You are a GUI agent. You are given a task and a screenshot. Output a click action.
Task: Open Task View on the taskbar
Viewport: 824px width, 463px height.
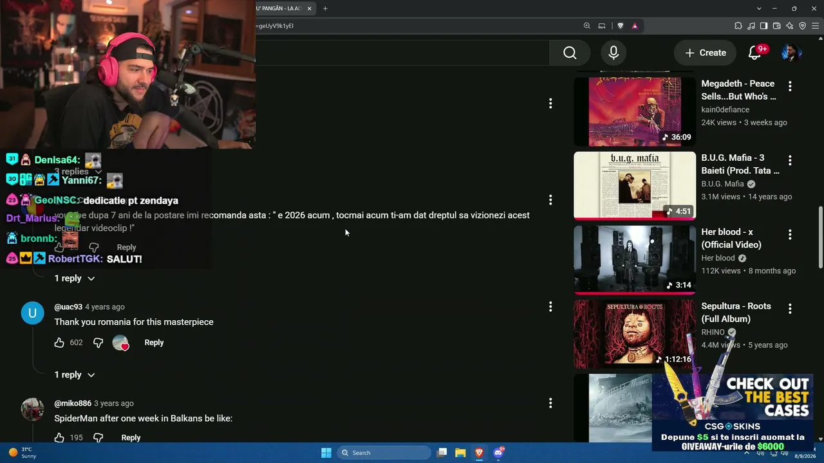pos(442,453)
